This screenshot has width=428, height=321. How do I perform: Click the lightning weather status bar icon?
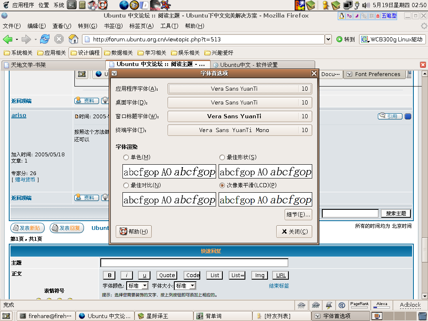coord(329,305)
